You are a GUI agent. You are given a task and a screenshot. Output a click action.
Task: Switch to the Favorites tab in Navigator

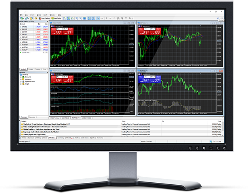(32, 117)
